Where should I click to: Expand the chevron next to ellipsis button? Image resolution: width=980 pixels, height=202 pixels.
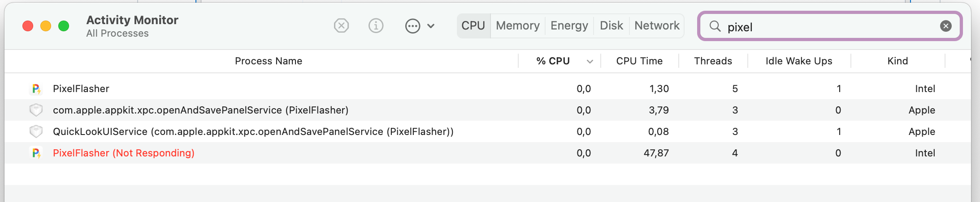click(x=431, y=26)
